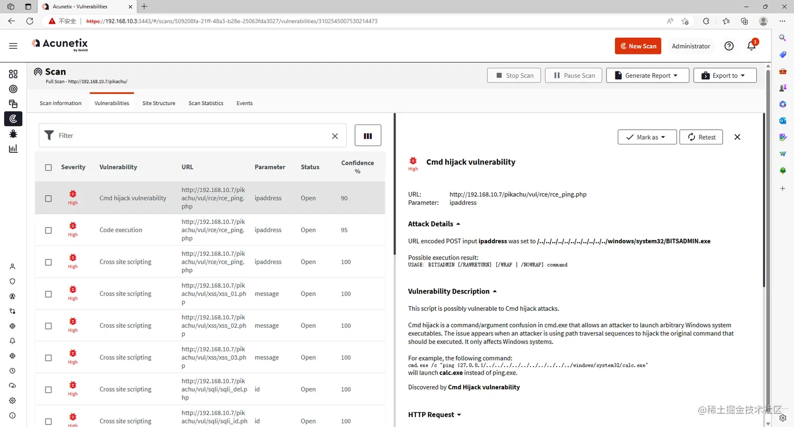Open Edge sidebar search icon
Image resolution: width=794 pixels, height=427 pixels.
coord(782,38)
